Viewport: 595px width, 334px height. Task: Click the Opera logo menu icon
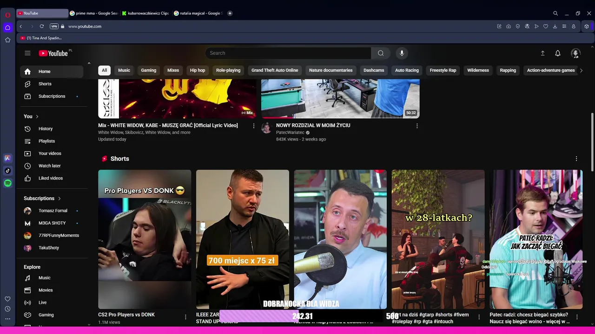tap(7, 15)
